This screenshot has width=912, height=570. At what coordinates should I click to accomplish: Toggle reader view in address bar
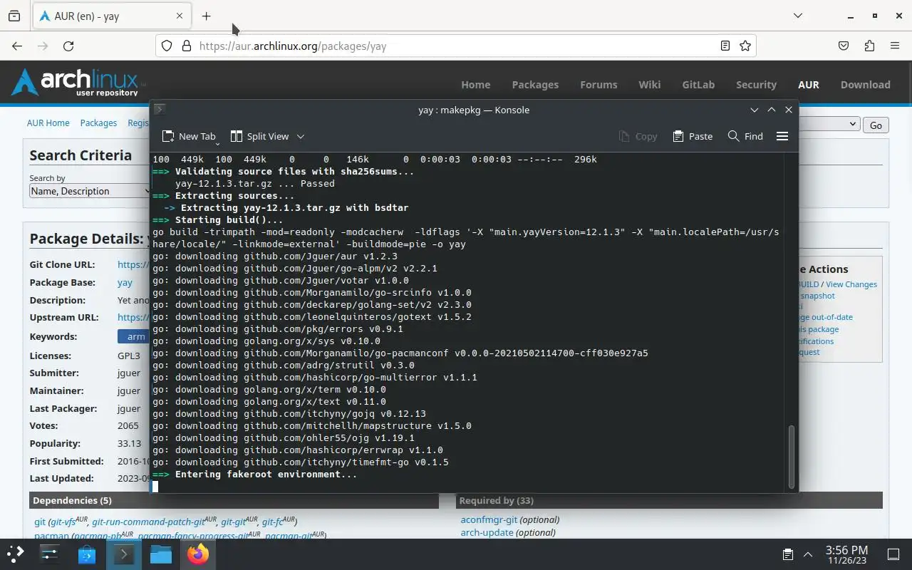[725, 46]
